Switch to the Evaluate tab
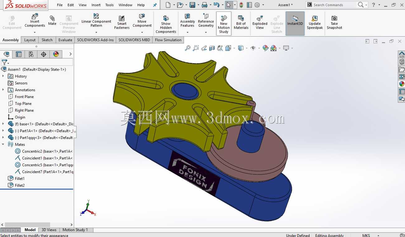The height and width of the screenshot is (237, 405). pos(65,40)
